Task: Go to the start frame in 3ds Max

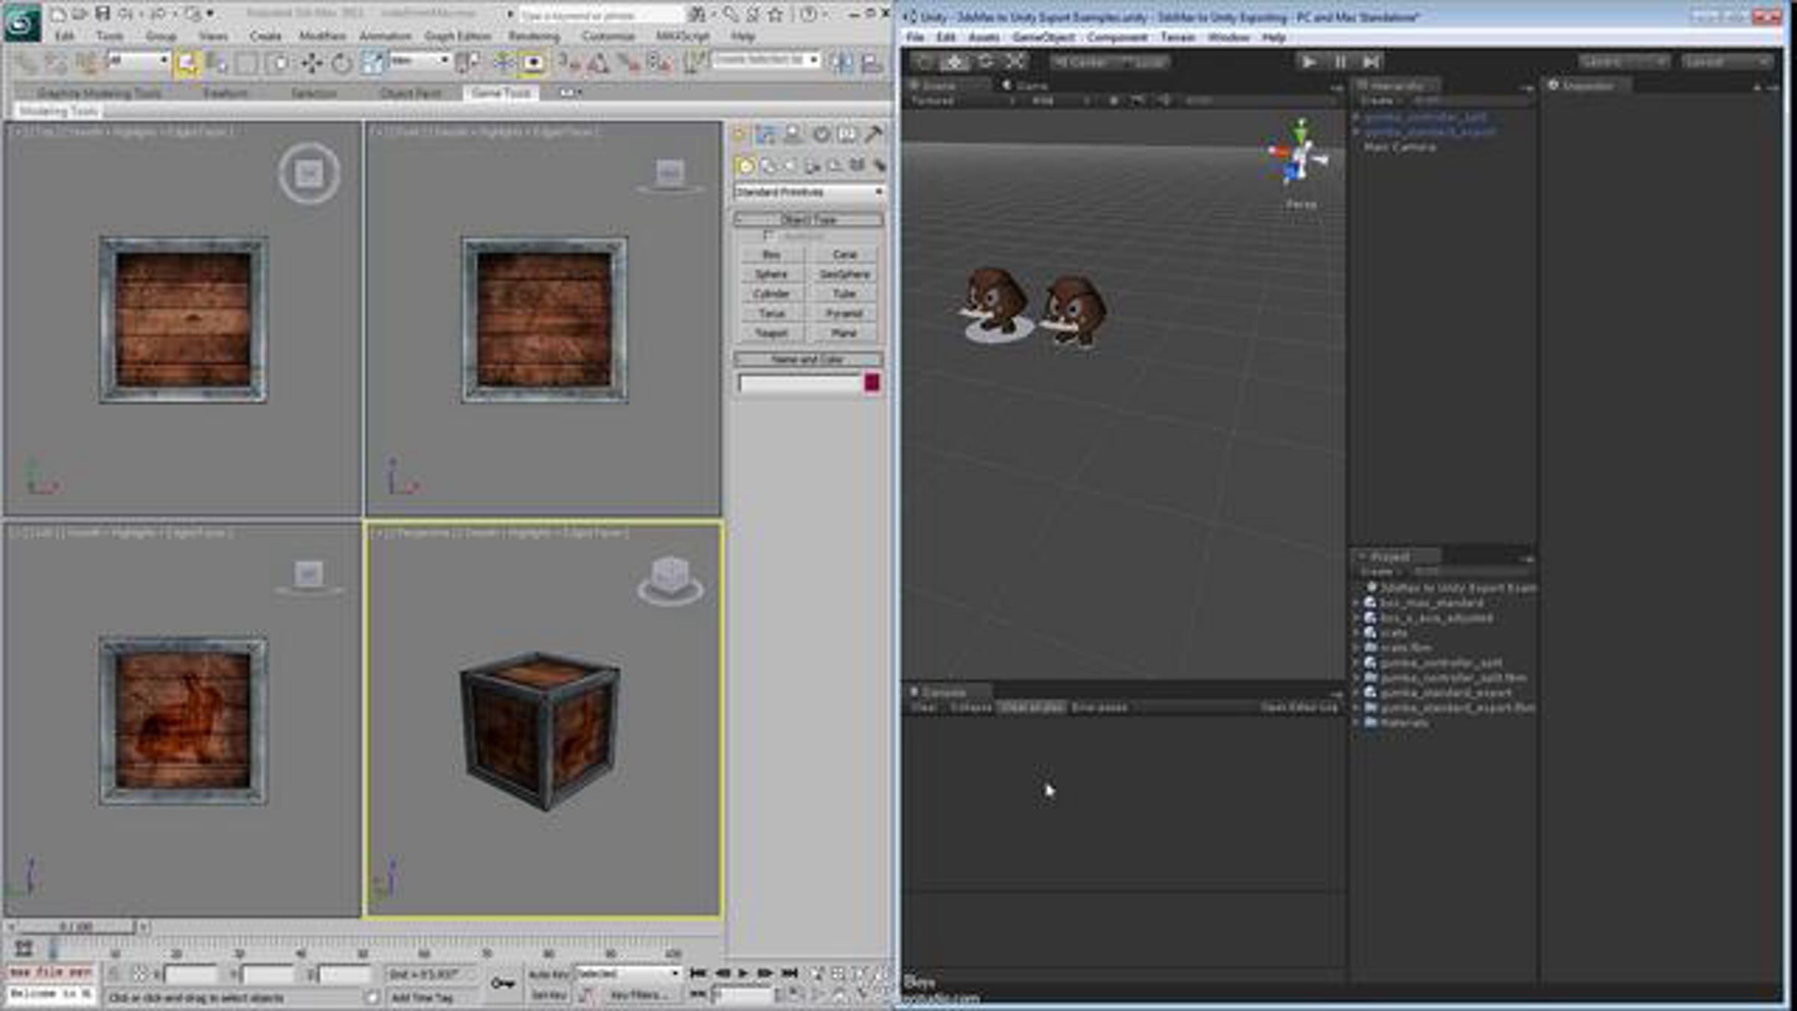Action: 697,974
